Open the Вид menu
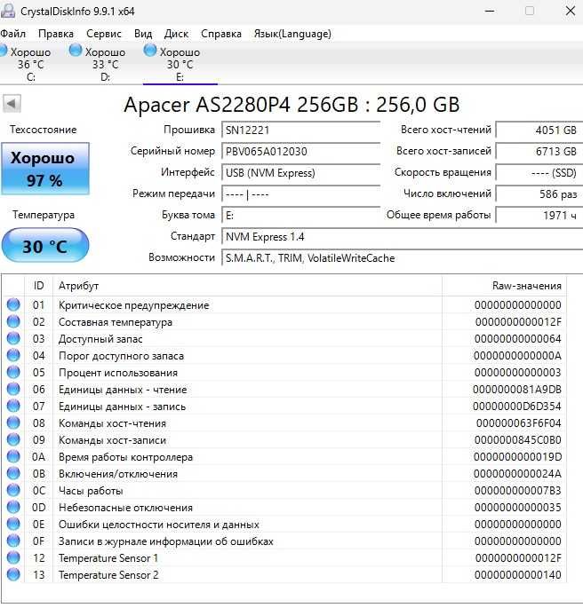The width and height of the screenshot is (583, 608). click(x=143, y=34)
